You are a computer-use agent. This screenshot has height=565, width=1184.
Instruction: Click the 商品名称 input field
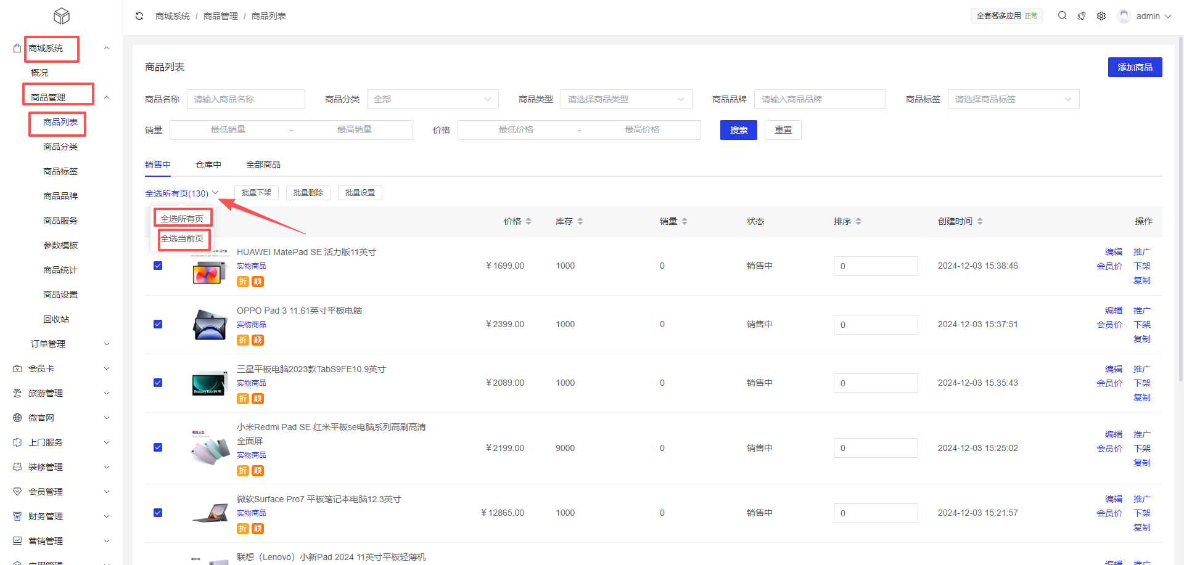click(x=245, y=99)
